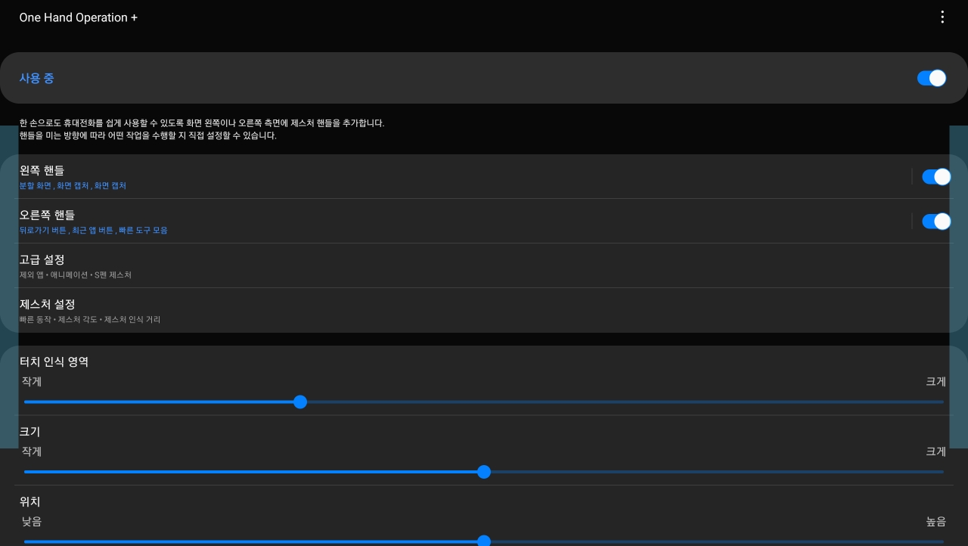Click 작게 label of the 크기 slider
Viewport: 968px width, 546px height.
(x=32, y=451)
